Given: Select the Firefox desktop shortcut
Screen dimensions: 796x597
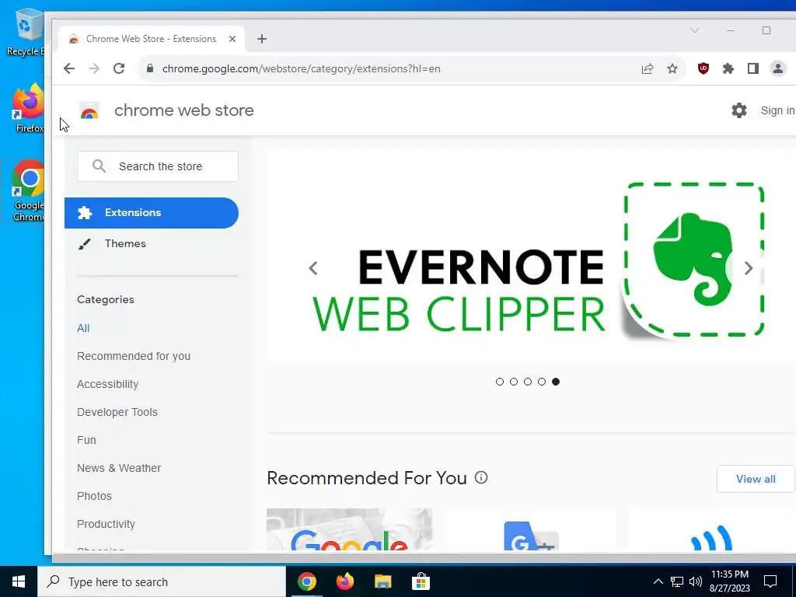Looking at the screenshot, I should tap(28, 109).
